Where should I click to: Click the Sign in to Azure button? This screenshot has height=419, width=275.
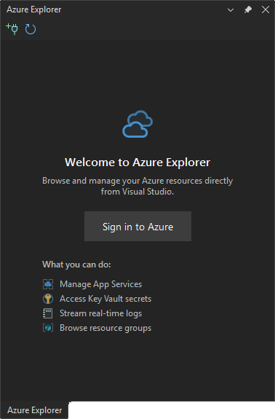[137, 227]
